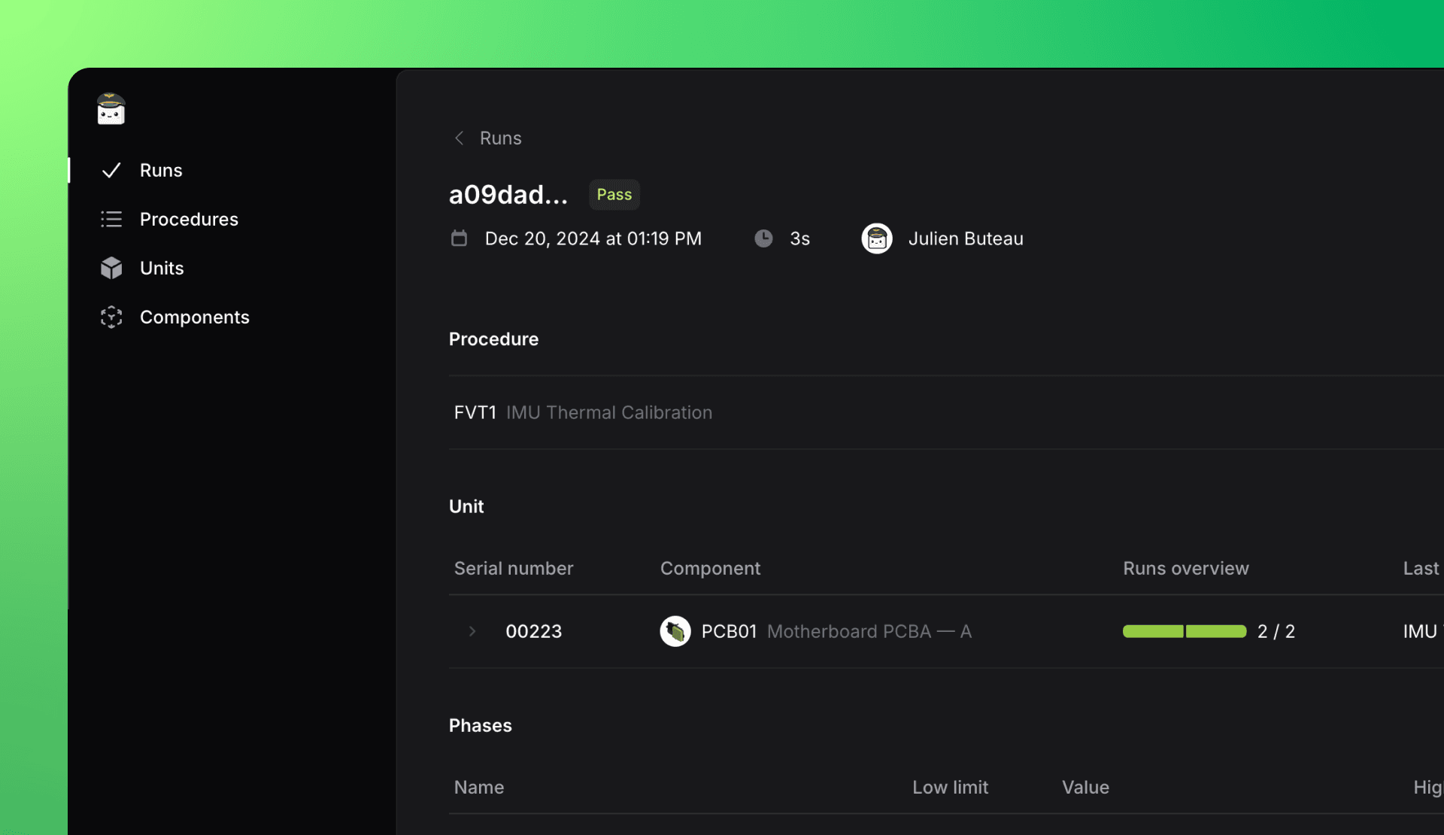
Task: Click the Pass status badge
Action: click(x=614, y=194)
